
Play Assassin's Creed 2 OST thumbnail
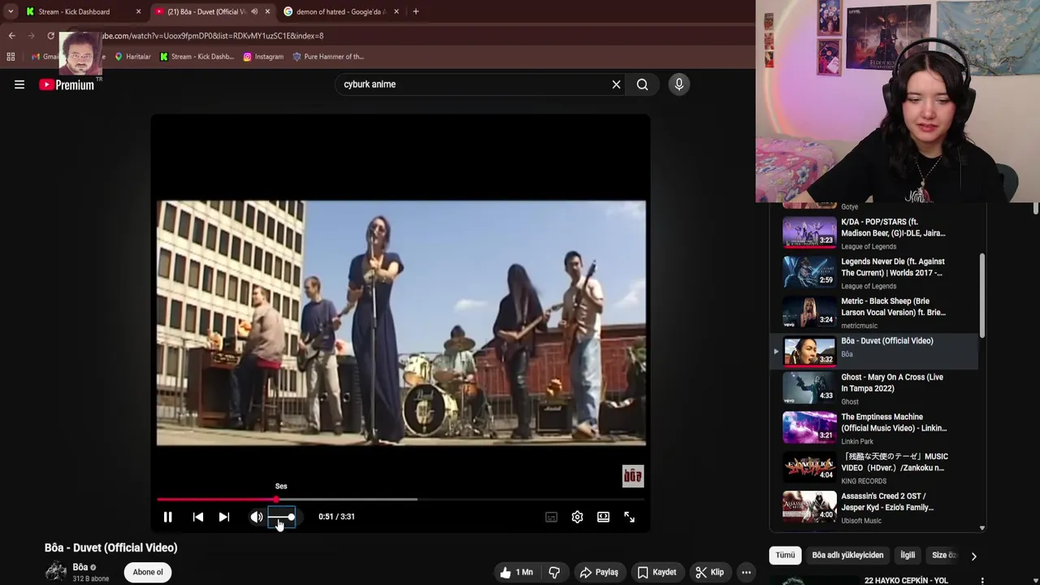(809, 507)
